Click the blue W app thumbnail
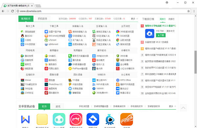Screen dimensions: 197x128 [x=25, y=119]
